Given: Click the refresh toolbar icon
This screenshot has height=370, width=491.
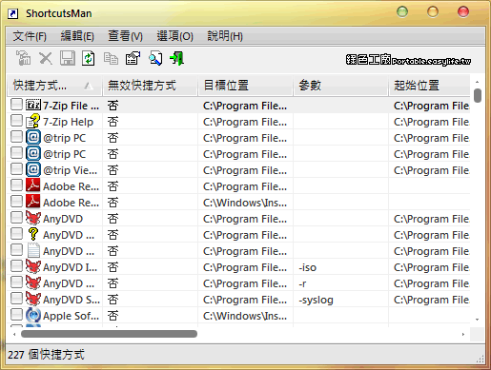Looking at the screenshot, I should point(89,58).
